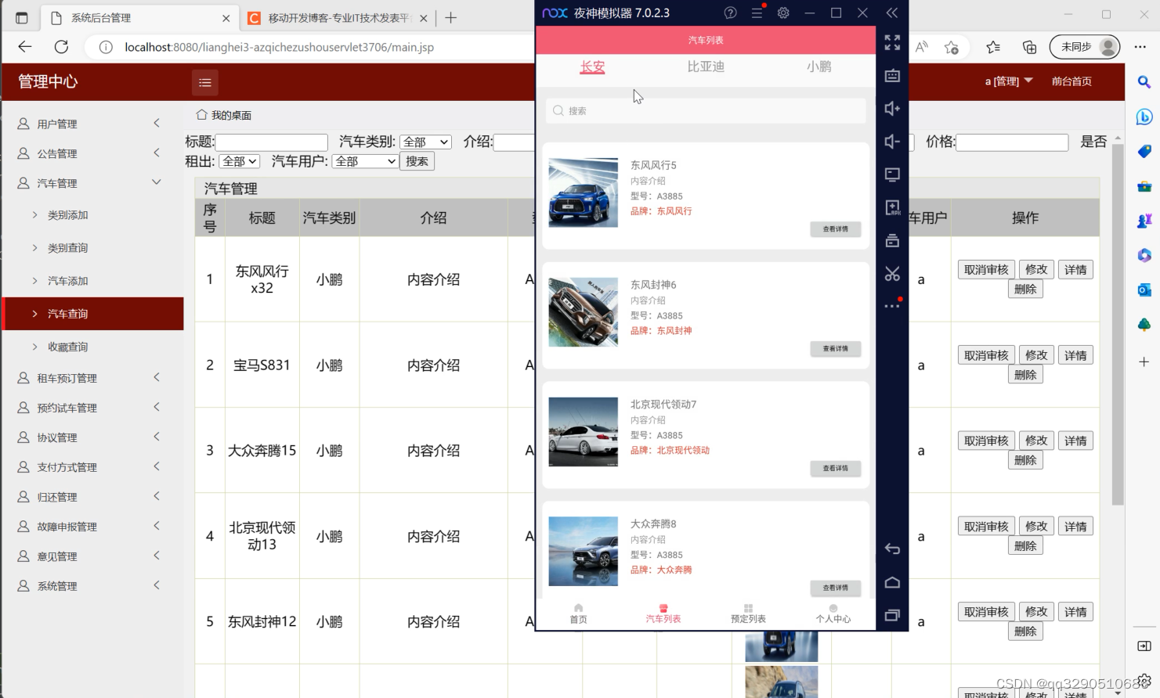Open Nox keyboard mapping icon

892,75
